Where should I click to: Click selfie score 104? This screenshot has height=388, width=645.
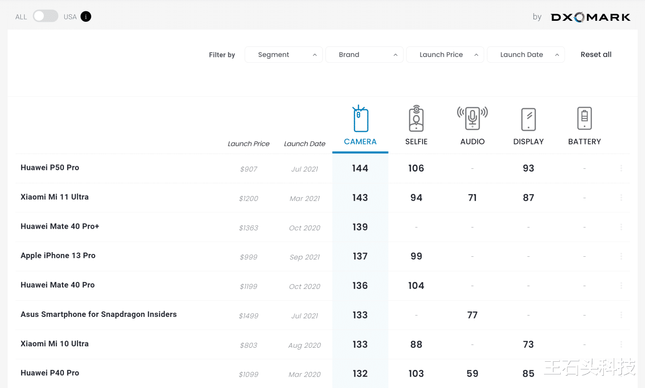click(416, 286)
